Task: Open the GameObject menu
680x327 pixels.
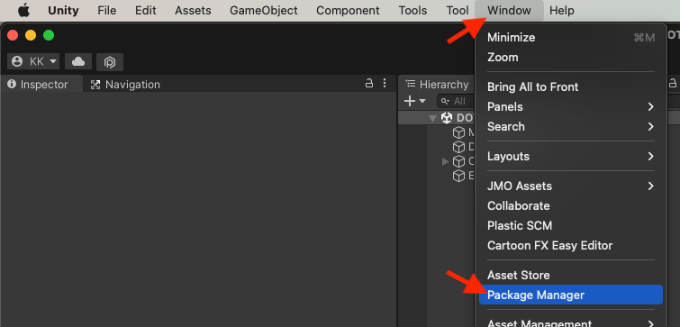Action: (x=264, y=11)
